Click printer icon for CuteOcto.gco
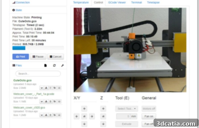Image resolution: width=199 pixels, height=128 pixels. [59, 88]
